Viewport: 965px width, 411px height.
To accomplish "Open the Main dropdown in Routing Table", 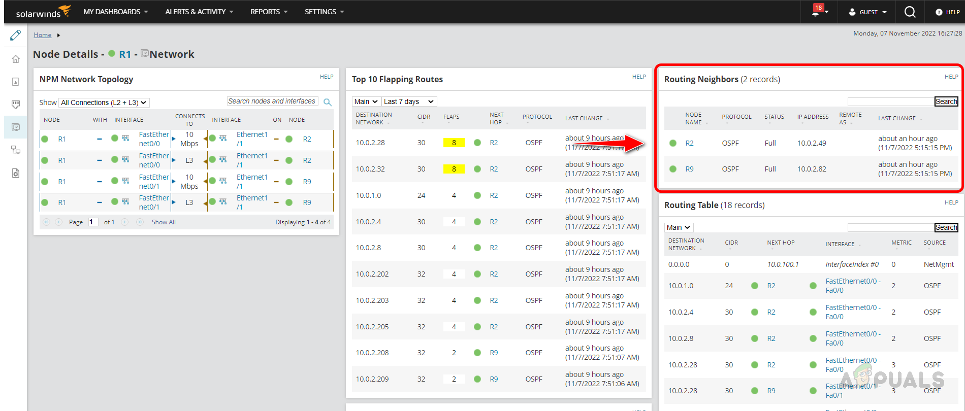I will coord(679,227).
